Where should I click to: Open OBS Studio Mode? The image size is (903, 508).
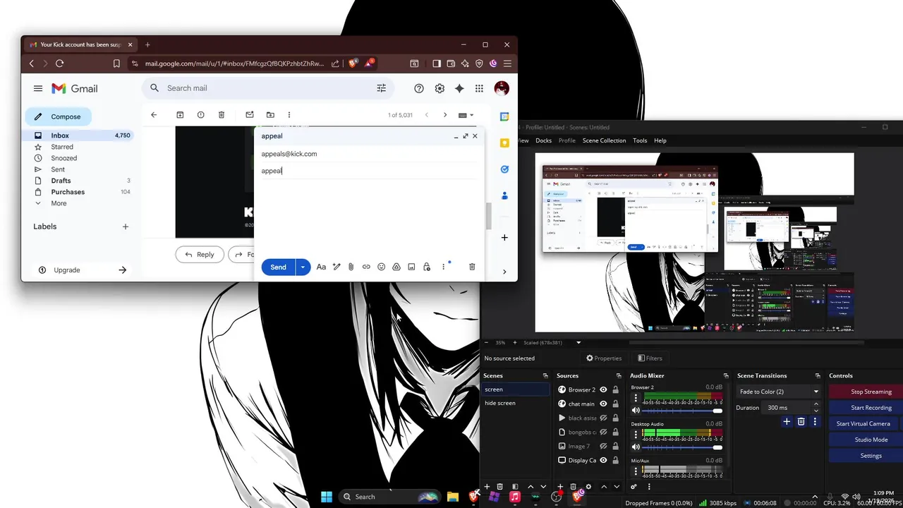click(864, 440)
